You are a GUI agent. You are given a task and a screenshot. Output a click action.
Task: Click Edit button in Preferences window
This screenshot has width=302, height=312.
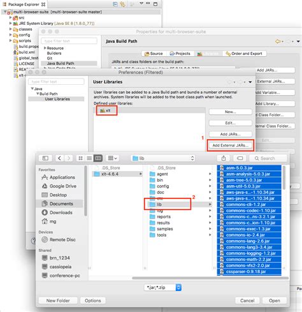231,123
